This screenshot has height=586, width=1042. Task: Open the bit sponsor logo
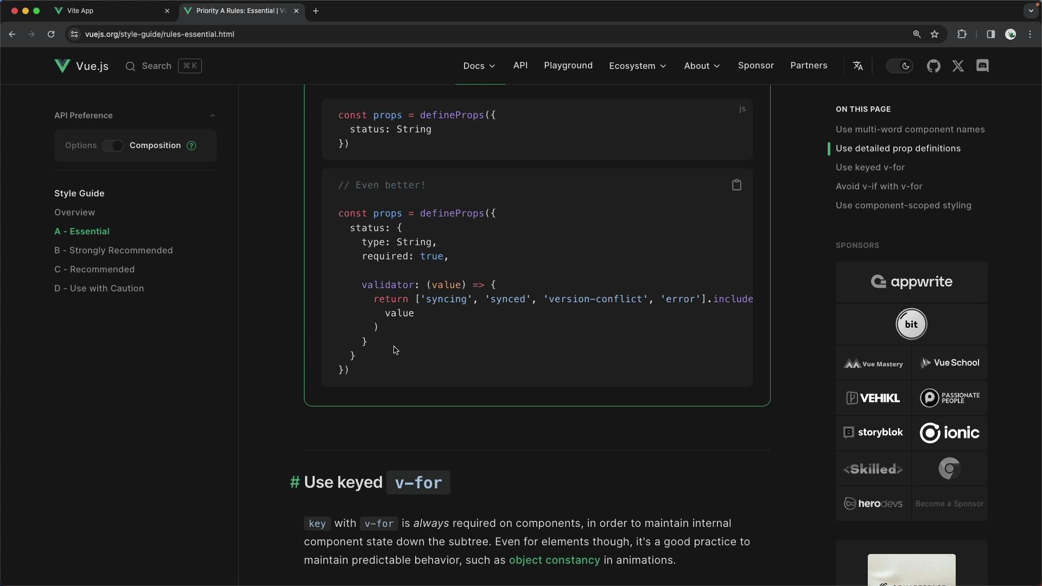click(x=912, y=324)
